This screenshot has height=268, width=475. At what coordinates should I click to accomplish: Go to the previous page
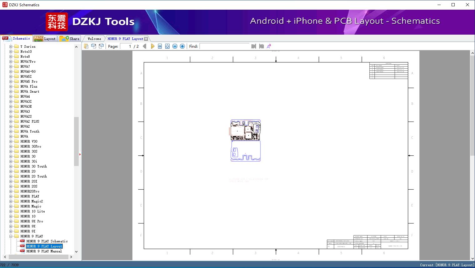(x=145, y=46)
